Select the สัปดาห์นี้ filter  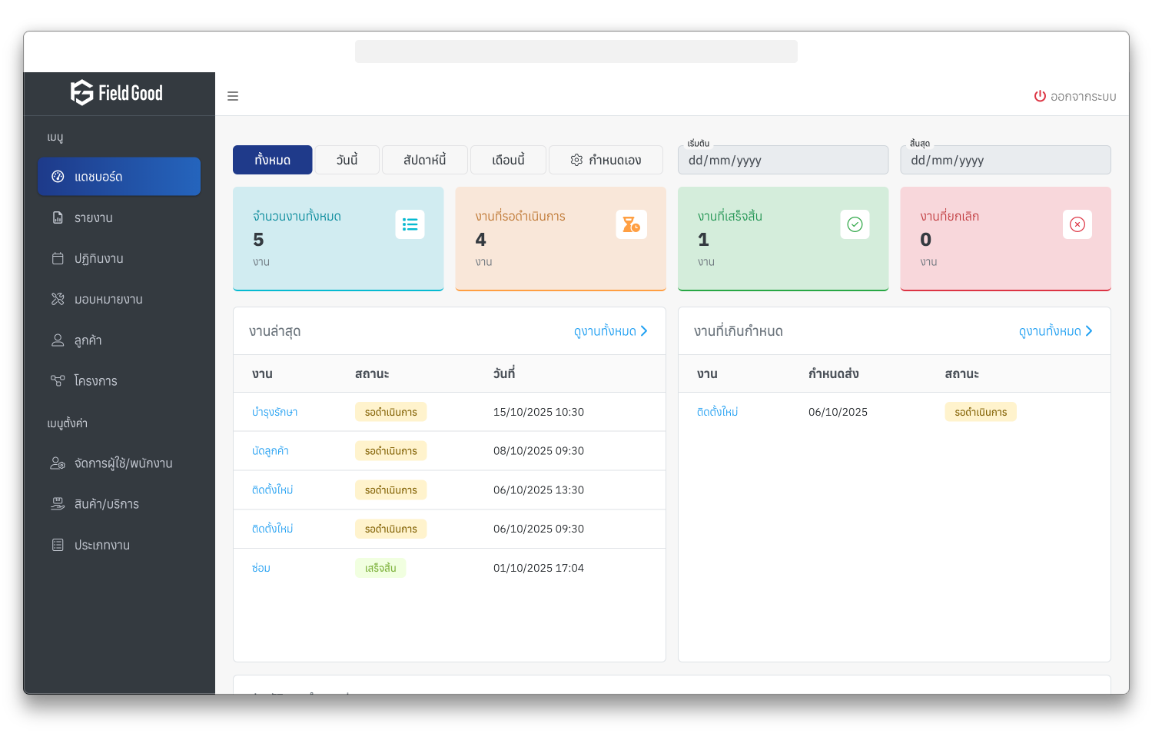pyautogui.click(x=424, y=160)
